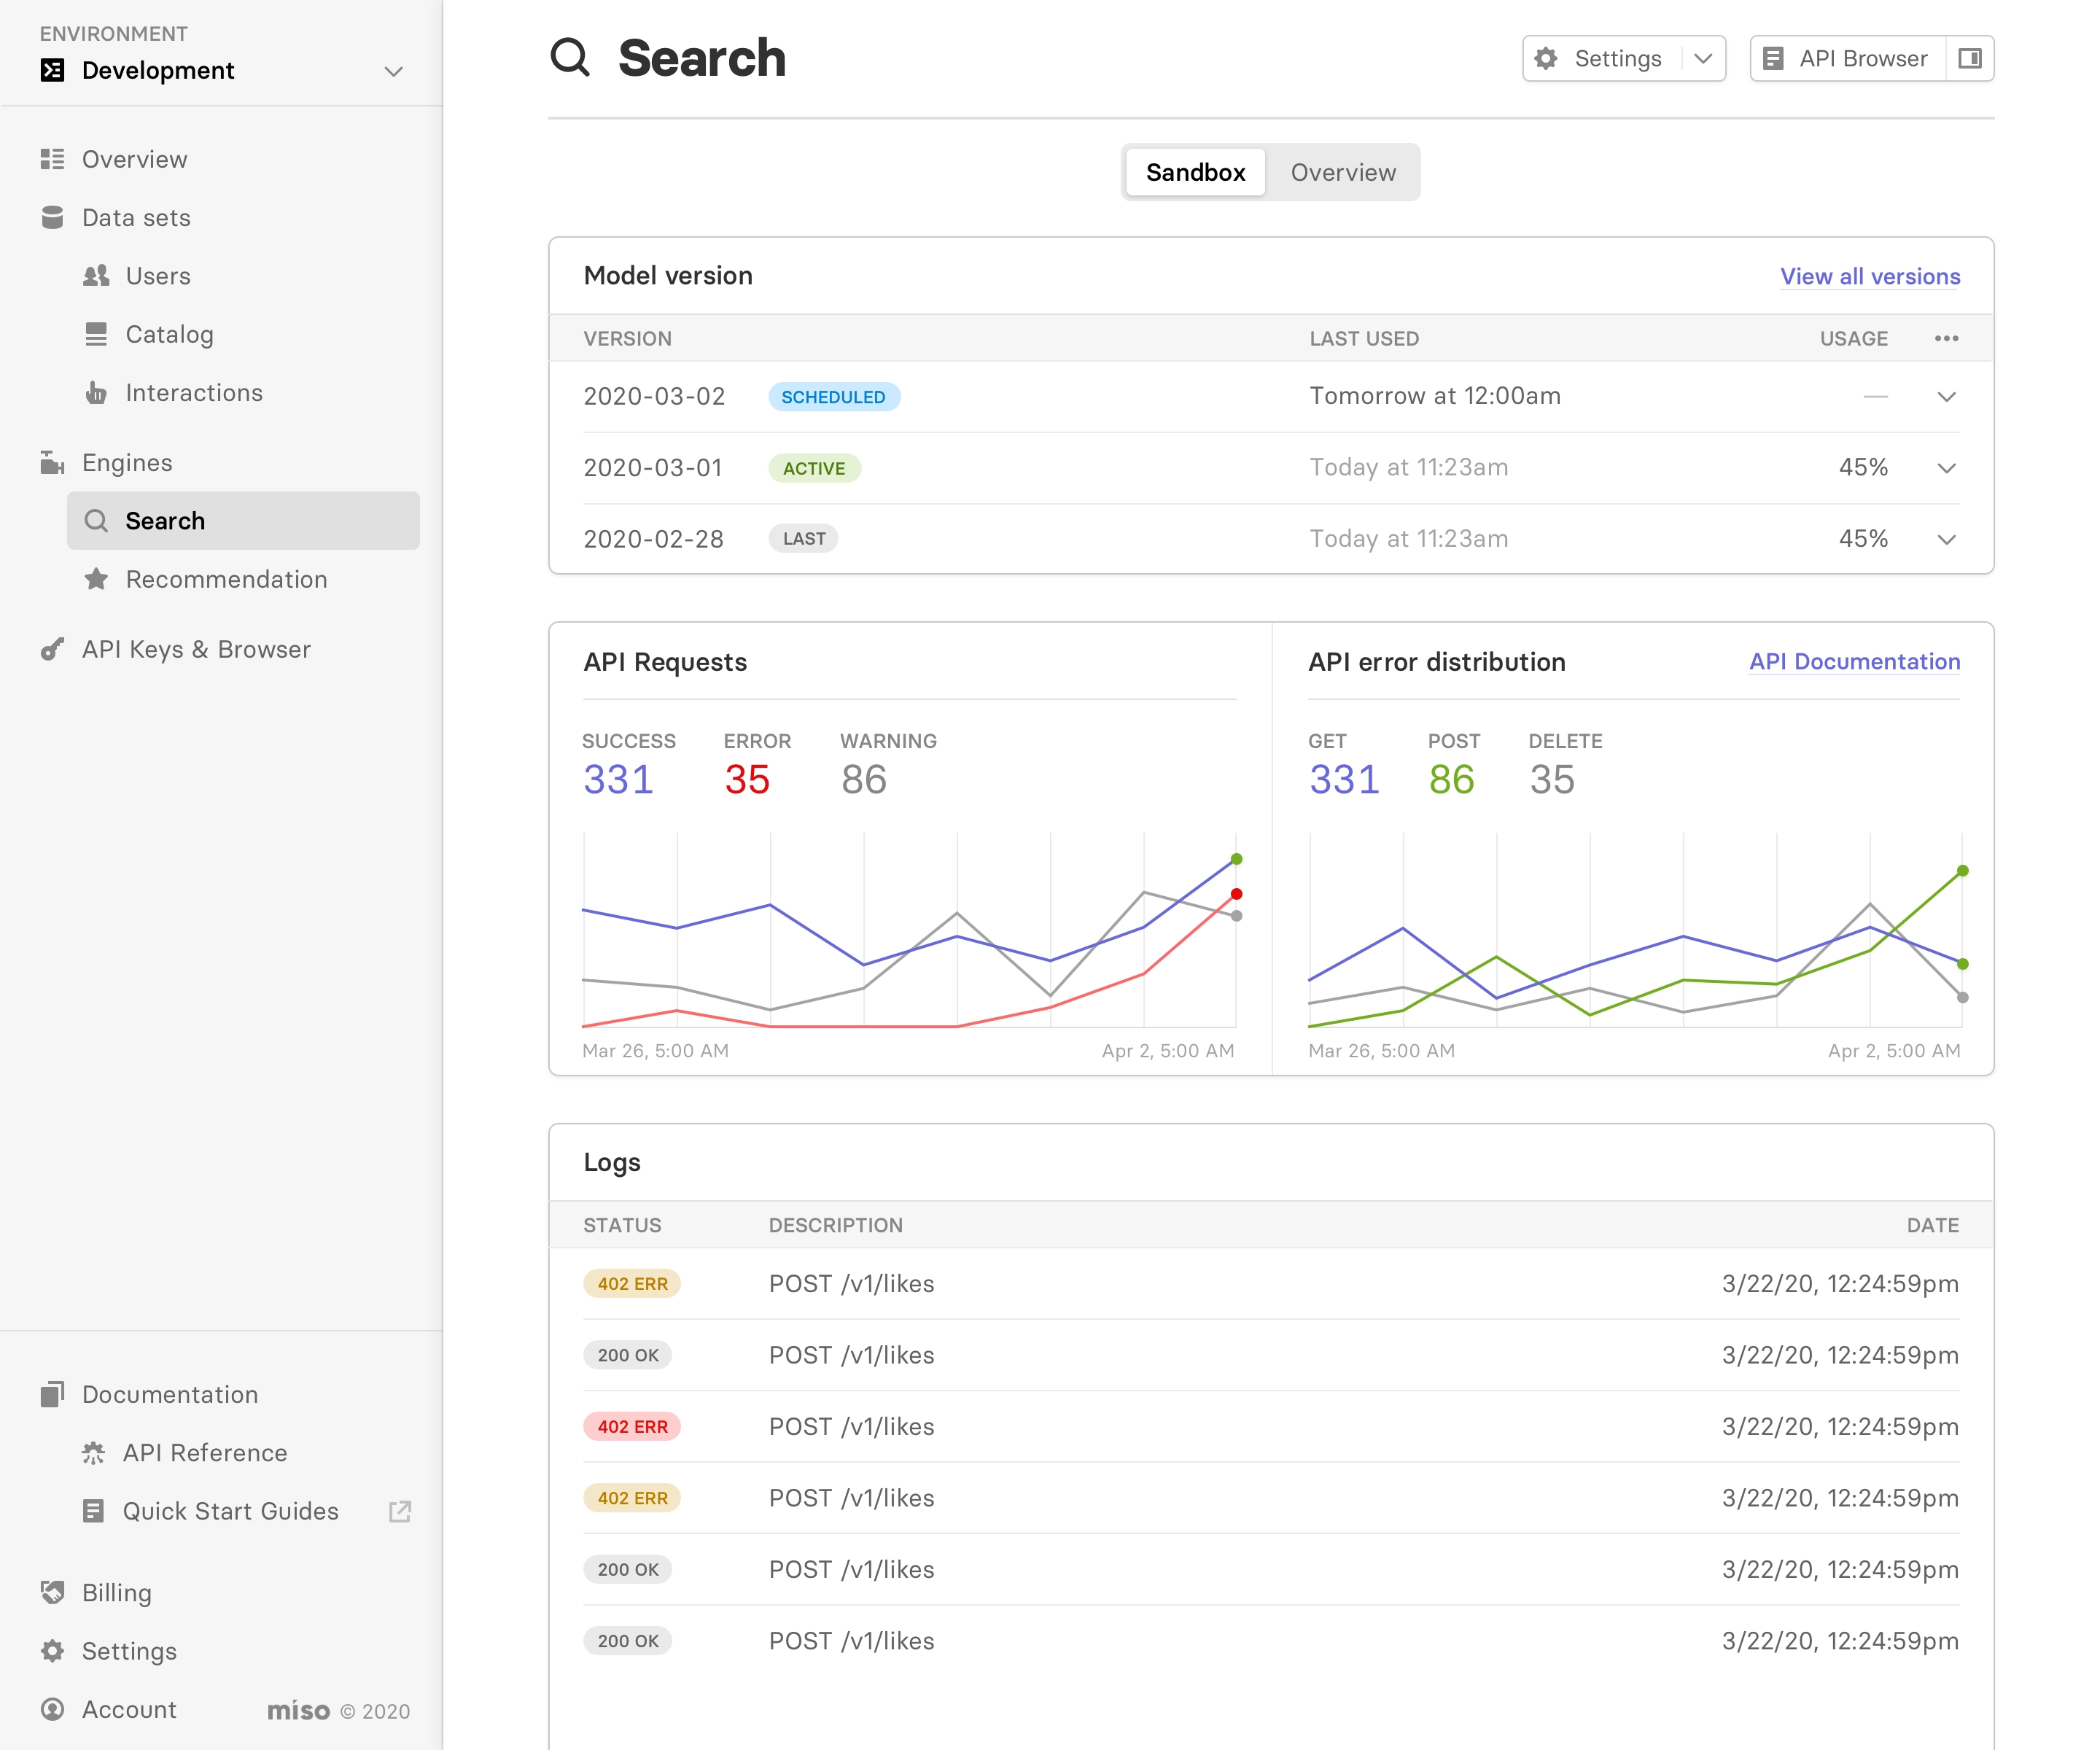This screenshot has height=1750, width=2100.
Task: Click the Account avatar icon
Action: (52, 1709)
